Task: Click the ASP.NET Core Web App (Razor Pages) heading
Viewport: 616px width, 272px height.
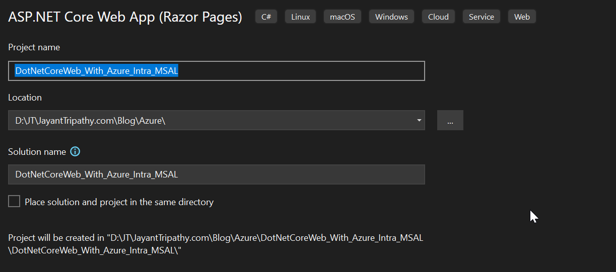Action: tap(125, 17)
